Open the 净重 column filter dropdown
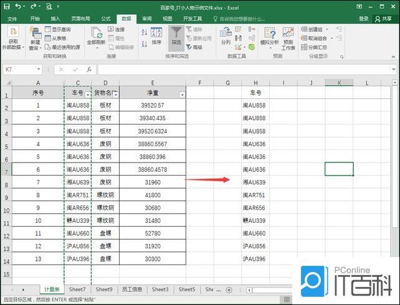Viewport: 400px width, 305px height. click(182, 95)
